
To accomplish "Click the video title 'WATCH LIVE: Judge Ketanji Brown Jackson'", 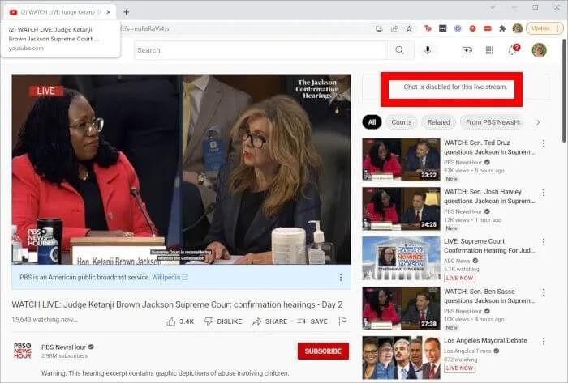I will pos(177,304).
